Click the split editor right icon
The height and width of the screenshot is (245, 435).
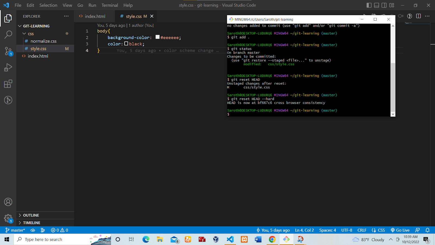point(418,16)
